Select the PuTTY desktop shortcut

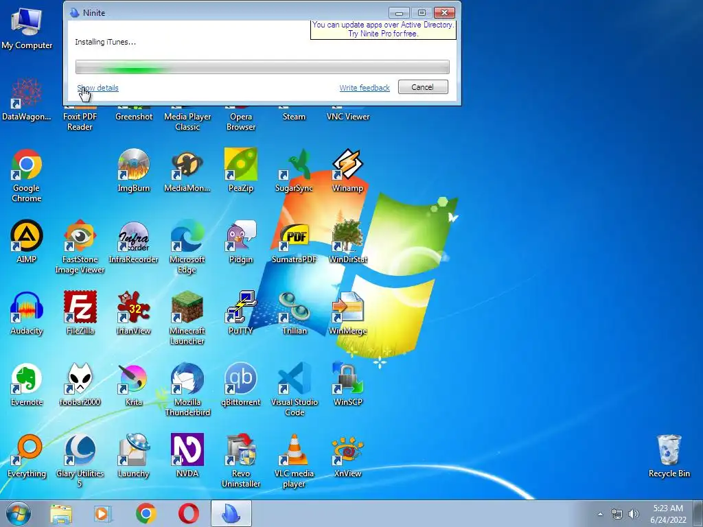point(241,313)
